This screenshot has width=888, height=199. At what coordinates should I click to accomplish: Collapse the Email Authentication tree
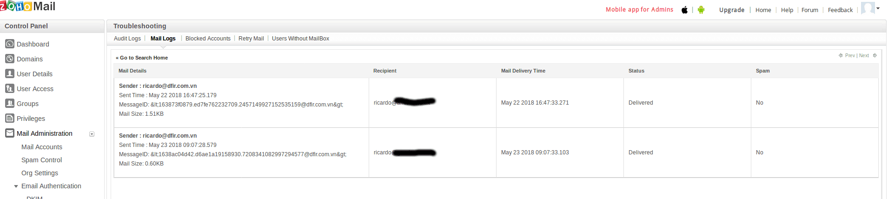[16, 186]
